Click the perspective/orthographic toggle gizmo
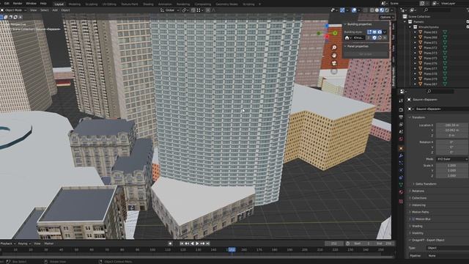 click(334, 72)
